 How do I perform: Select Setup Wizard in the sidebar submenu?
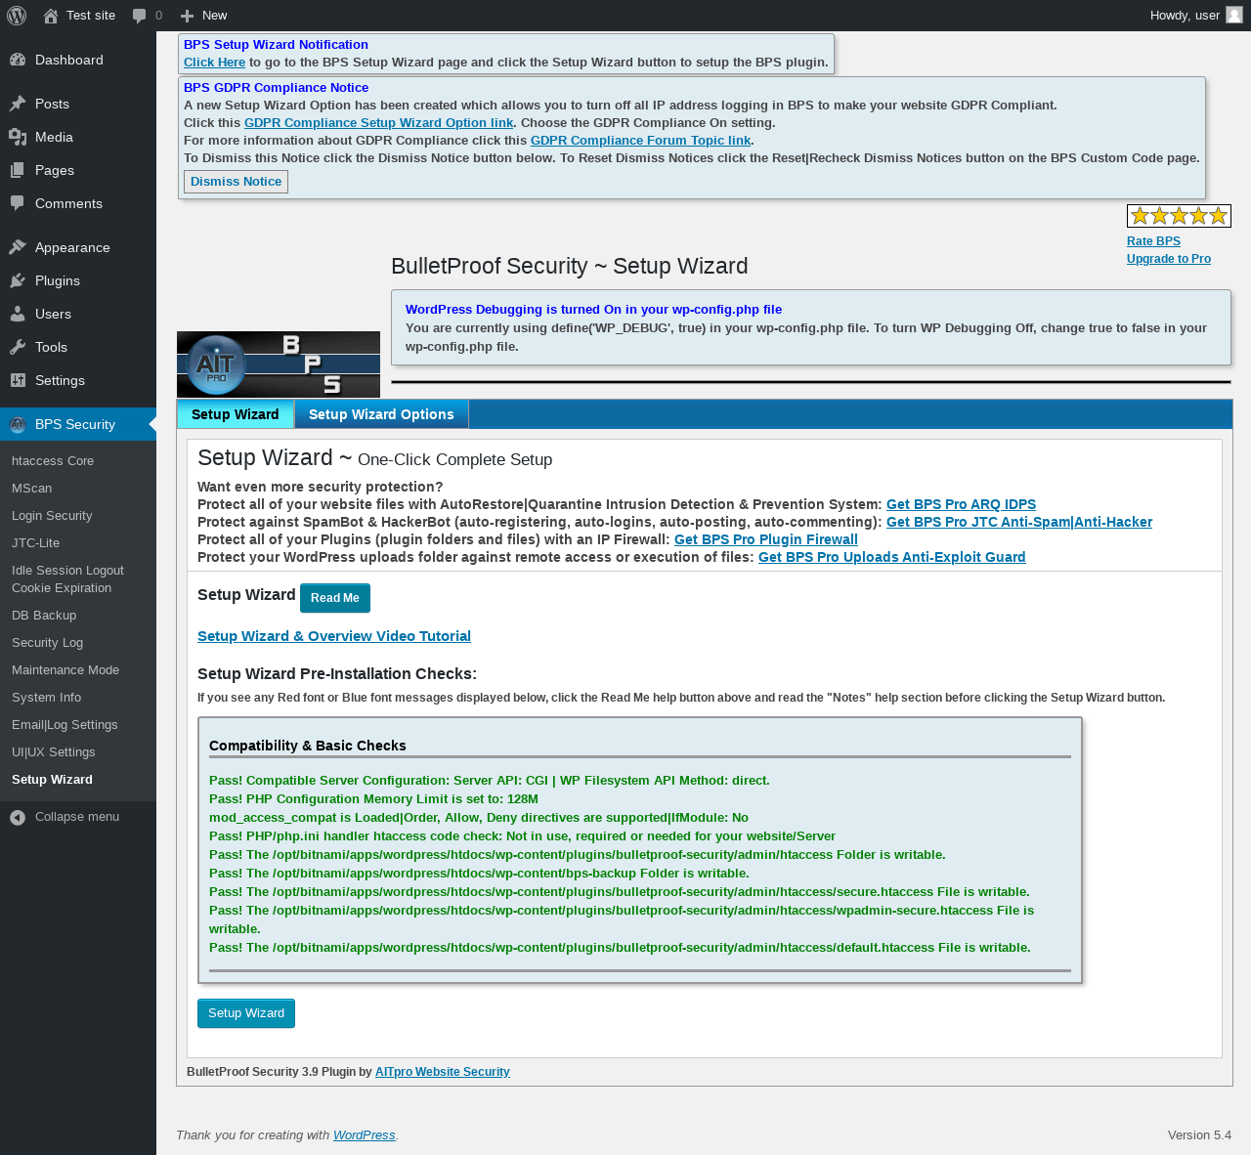(53, 780)
